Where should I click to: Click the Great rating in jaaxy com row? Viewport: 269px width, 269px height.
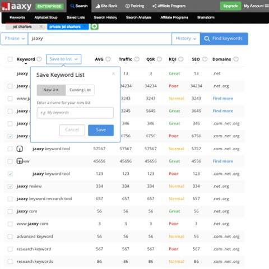click(x=174, y=211)
